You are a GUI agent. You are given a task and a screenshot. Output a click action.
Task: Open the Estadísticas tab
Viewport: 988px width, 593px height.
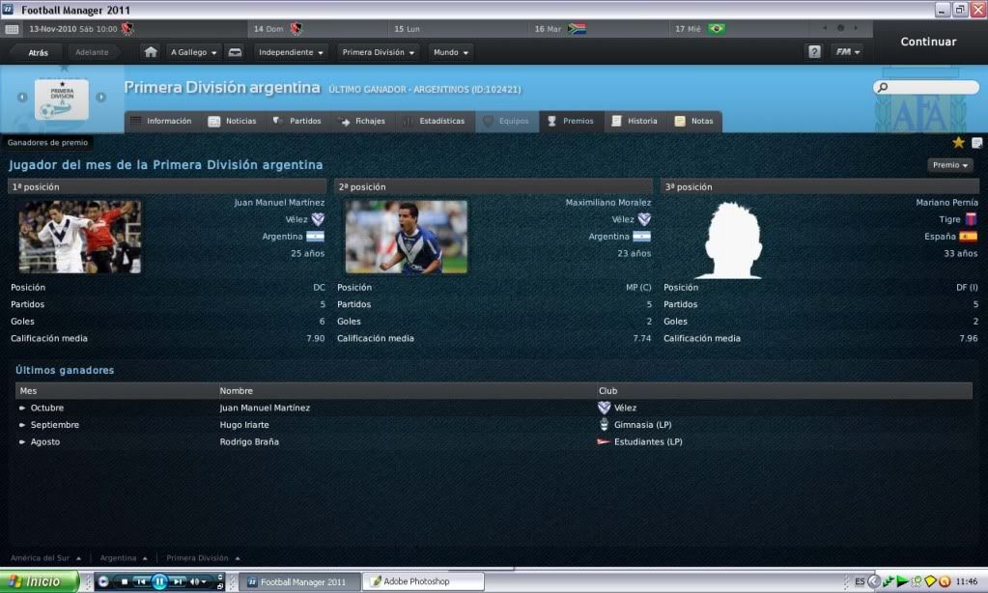[435, 121]
